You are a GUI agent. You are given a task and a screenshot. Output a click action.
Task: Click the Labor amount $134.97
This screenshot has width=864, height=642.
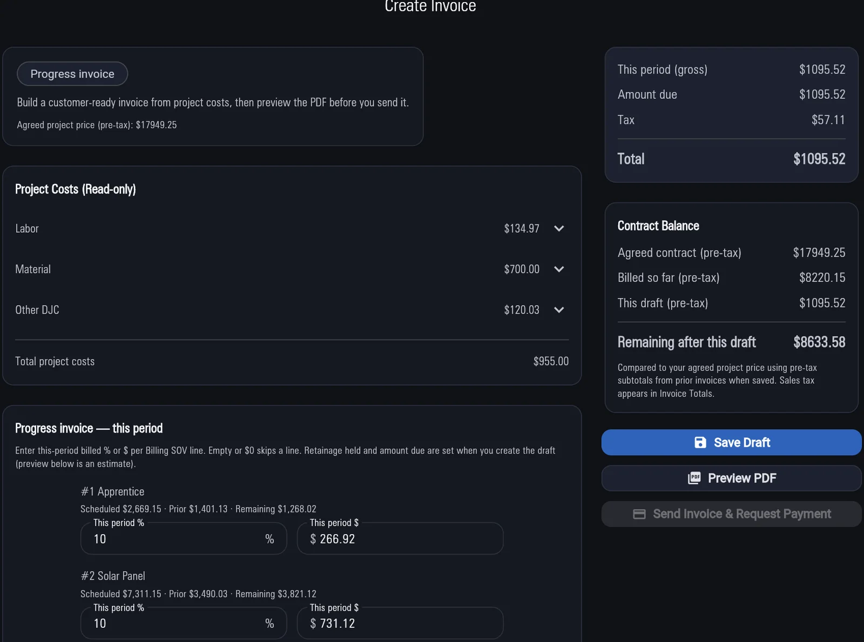(x=522, y=228)
